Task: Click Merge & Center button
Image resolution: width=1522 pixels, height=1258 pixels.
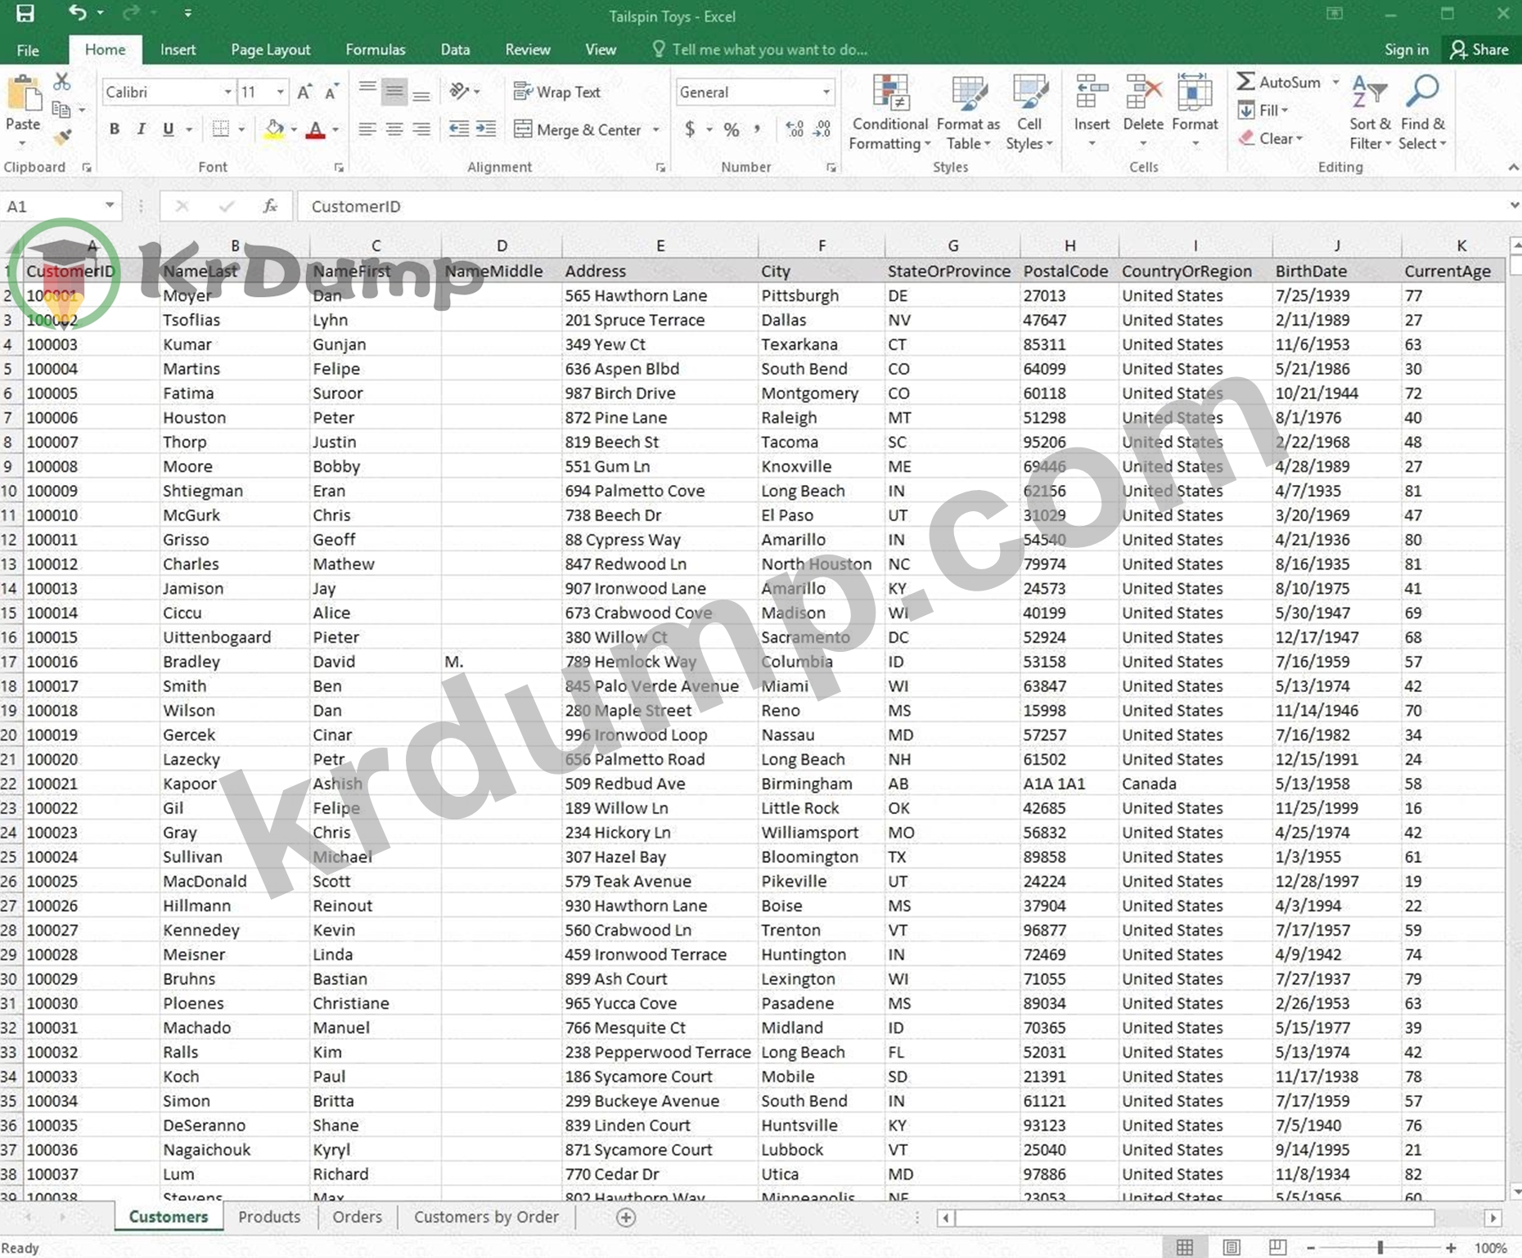Action: tap(578, 129)
